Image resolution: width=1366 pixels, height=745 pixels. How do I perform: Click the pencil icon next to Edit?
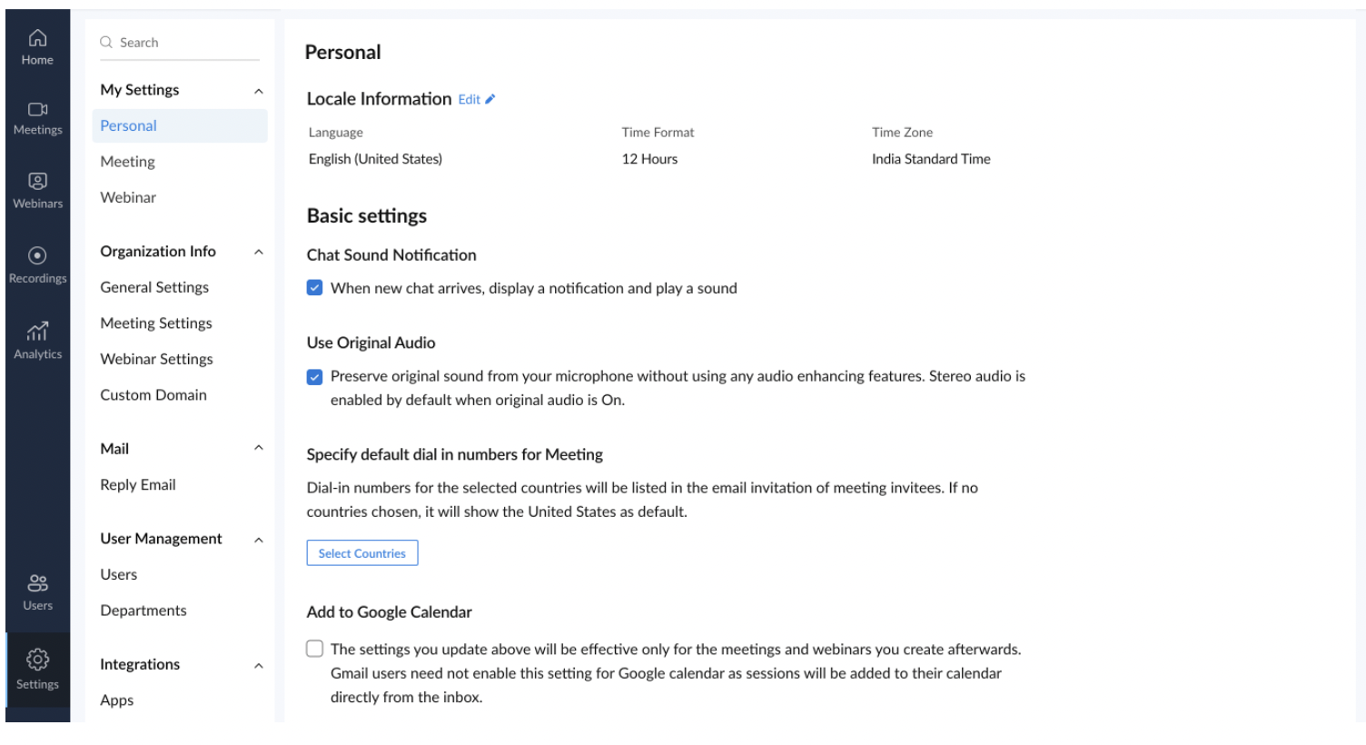[x=490, y=99]
